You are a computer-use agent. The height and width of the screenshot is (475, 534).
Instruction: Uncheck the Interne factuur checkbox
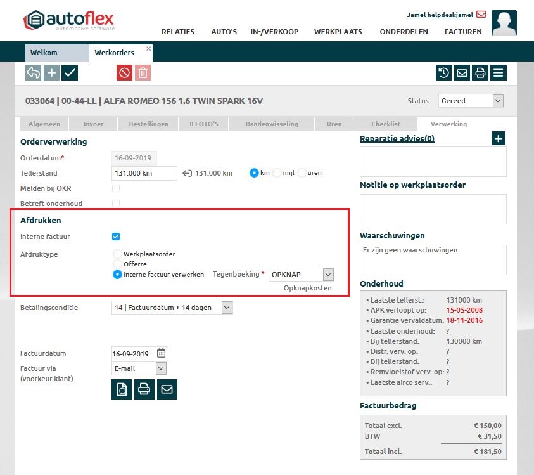(x=116, y=237)
